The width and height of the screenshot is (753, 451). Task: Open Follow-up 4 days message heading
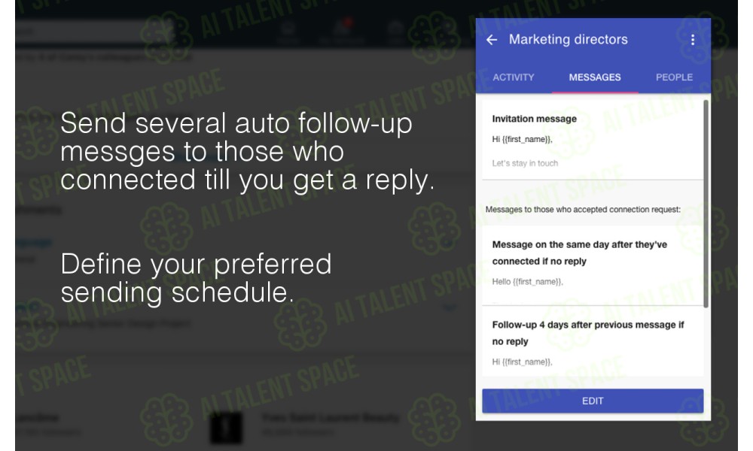point(588,333)
